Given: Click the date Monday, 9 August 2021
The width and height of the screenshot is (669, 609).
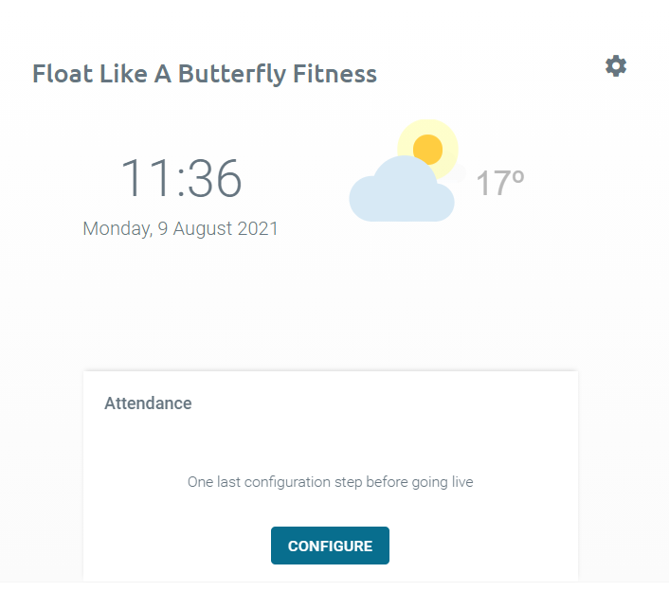Looking at the screenshot, I should (x=180, y=228).
